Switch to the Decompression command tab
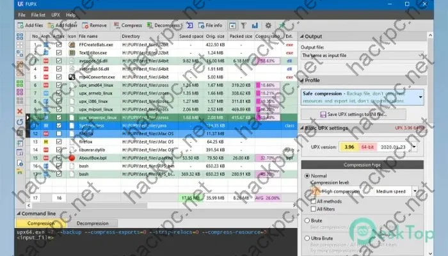448x256 pixels. [92, 223]
